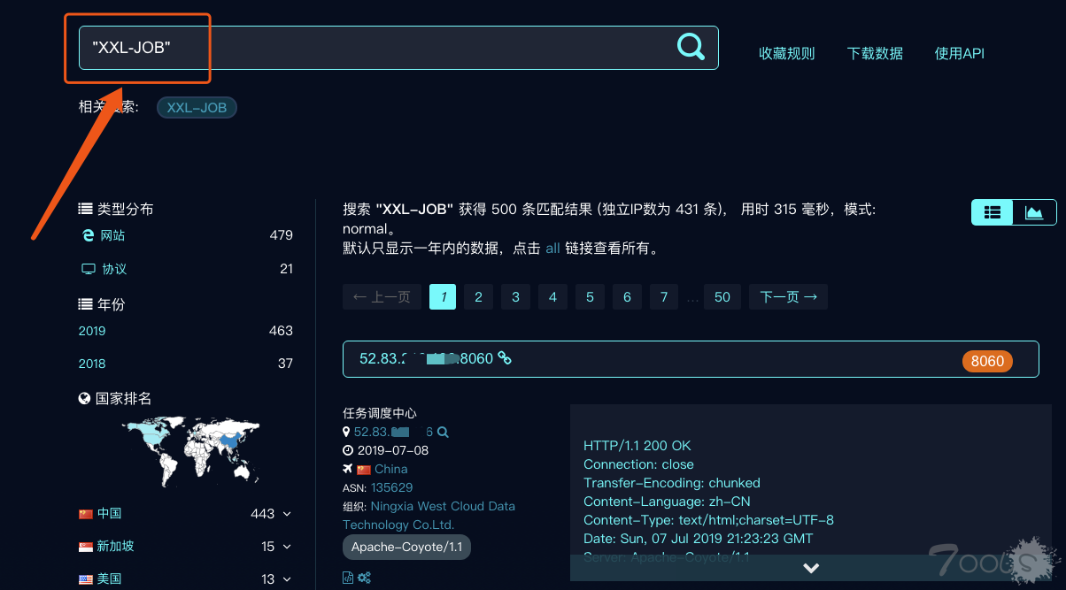Expand the 新加坡 country row chevron
The width and height of the screenshot is (1066, 590).
click(x=286, y=547)
